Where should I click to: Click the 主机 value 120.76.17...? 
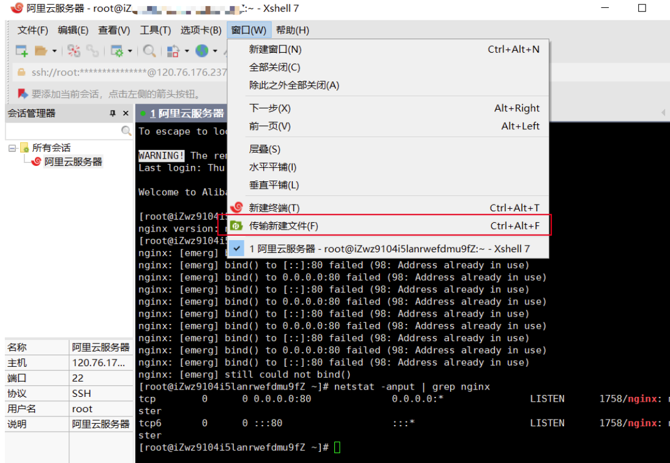pos(98,363)
